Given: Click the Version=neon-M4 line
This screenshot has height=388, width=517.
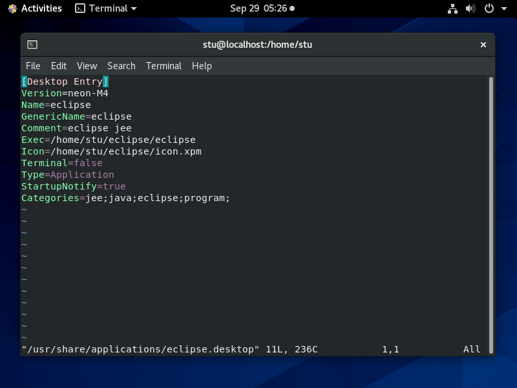Looking at the screenshot, I should coord(65,93).
